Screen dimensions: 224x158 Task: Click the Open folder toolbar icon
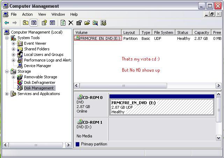tap(87, 23)
